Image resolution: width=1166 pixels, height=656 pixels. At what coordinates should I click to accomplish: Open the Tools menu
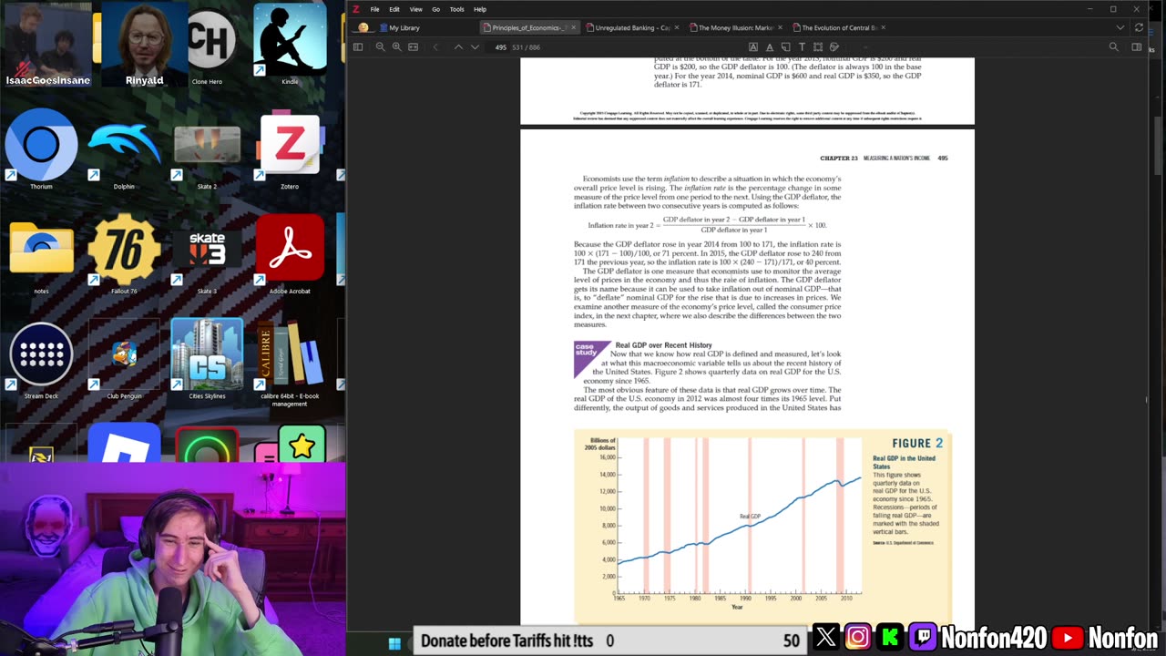456,9
